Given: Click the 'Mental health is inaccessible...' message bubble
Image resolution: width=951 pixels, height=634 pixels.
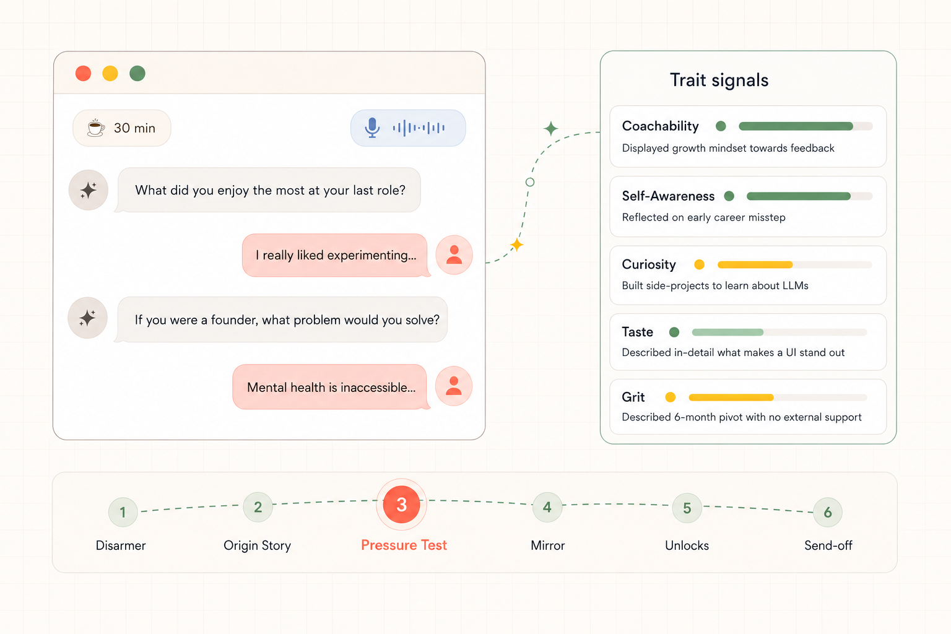Looking at the screenshot, I should (x=330, y=387).
